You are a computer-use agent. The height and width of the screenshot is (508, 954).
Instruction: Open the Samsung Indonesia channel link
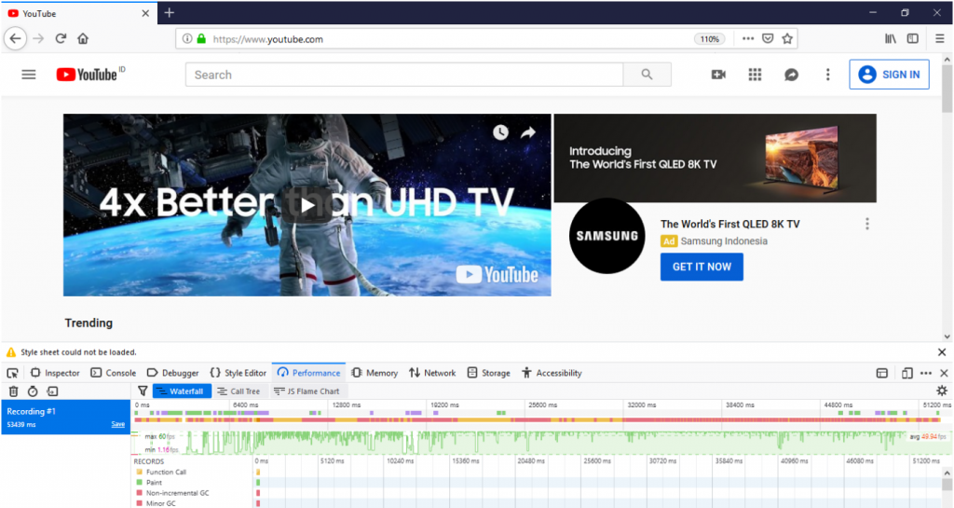coord(724,240)
